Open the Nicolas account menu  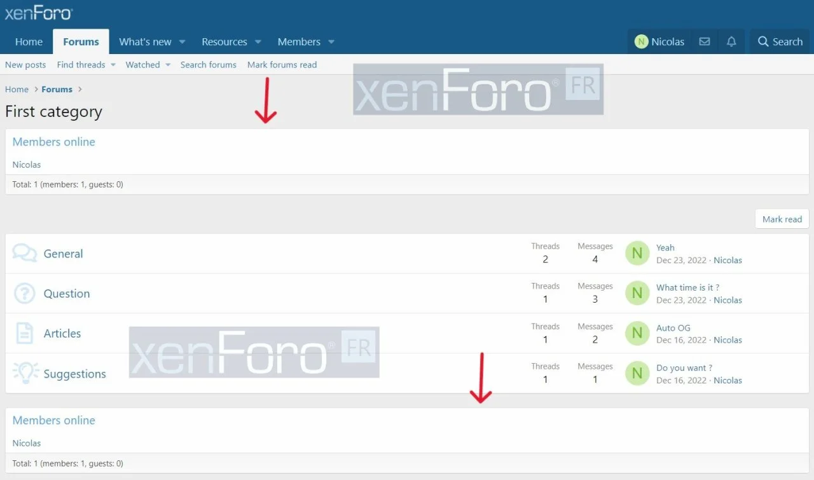tap(659, 42)
